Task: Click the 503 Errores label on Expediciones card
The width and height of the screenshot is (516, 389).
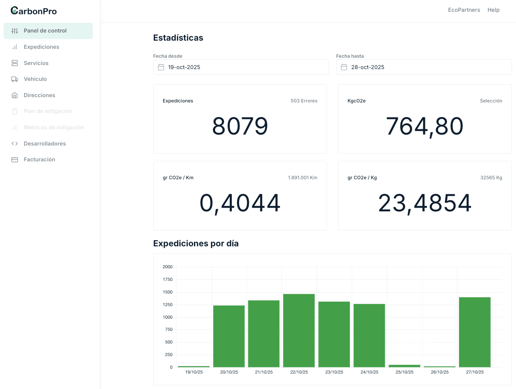Action: 304,101
